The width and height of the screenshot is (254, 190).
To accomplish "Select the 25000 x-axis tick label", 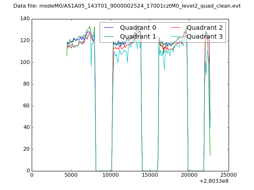I will [229, 175].
